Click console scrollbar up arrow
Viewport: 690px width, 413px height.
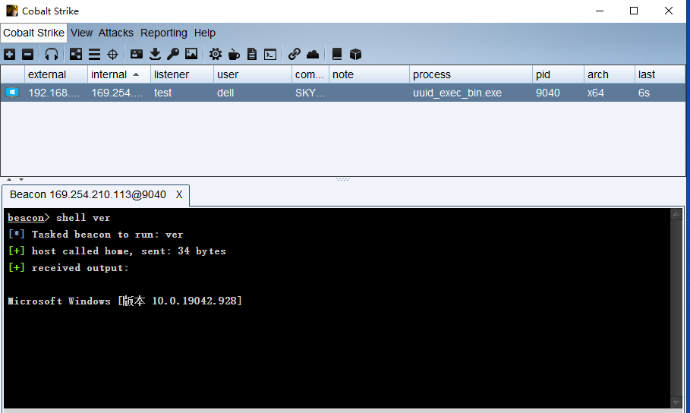(676, 214)
